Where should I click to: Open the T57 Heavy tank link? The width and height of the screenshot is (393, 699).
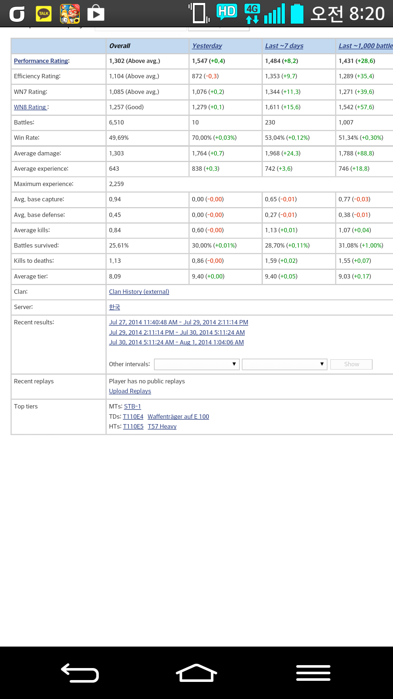(x=162, y=426)
